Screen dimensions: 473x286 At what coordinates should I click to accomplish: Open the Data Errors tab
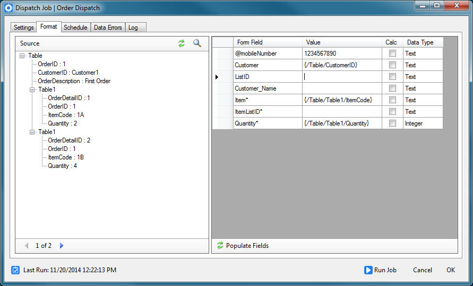point(108,28)
